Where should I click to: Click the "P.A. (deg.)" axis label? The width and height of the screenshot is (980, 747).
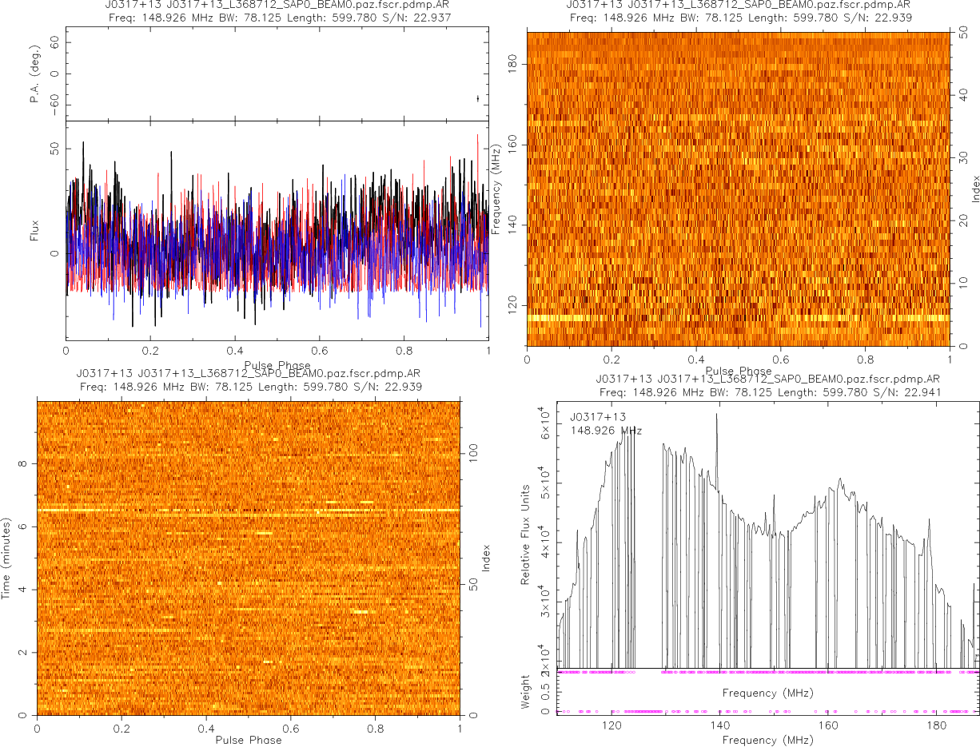[x=34, y=75]
